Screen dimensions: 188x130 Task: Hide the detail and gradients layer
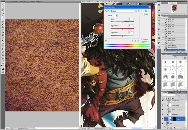163,110
